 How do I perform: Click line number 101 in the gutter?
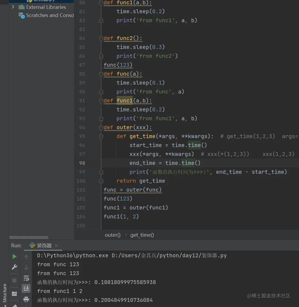click(81, 190)
